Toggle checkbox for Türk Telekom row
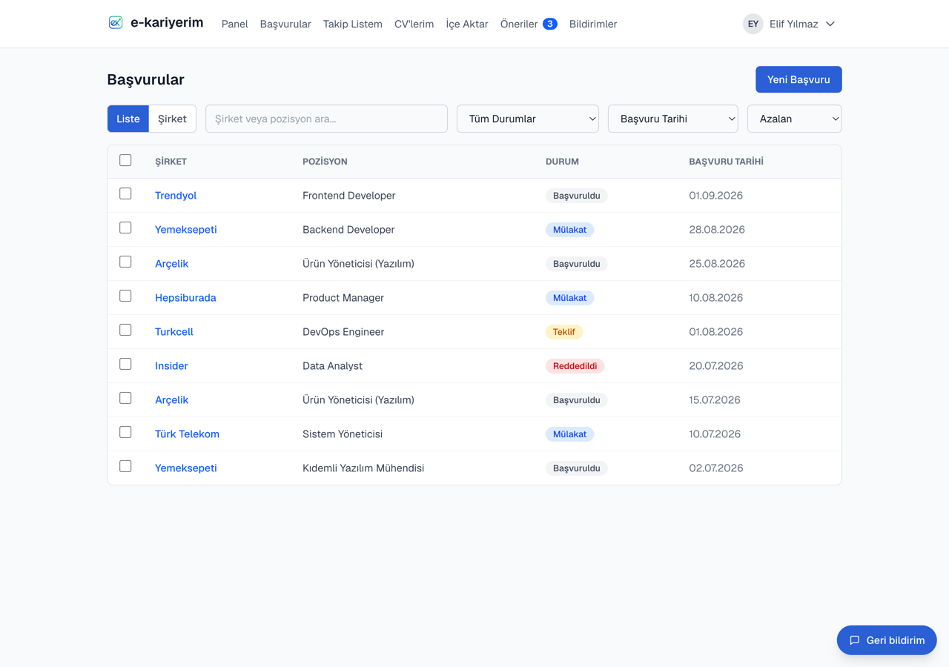 coord(125,433)
